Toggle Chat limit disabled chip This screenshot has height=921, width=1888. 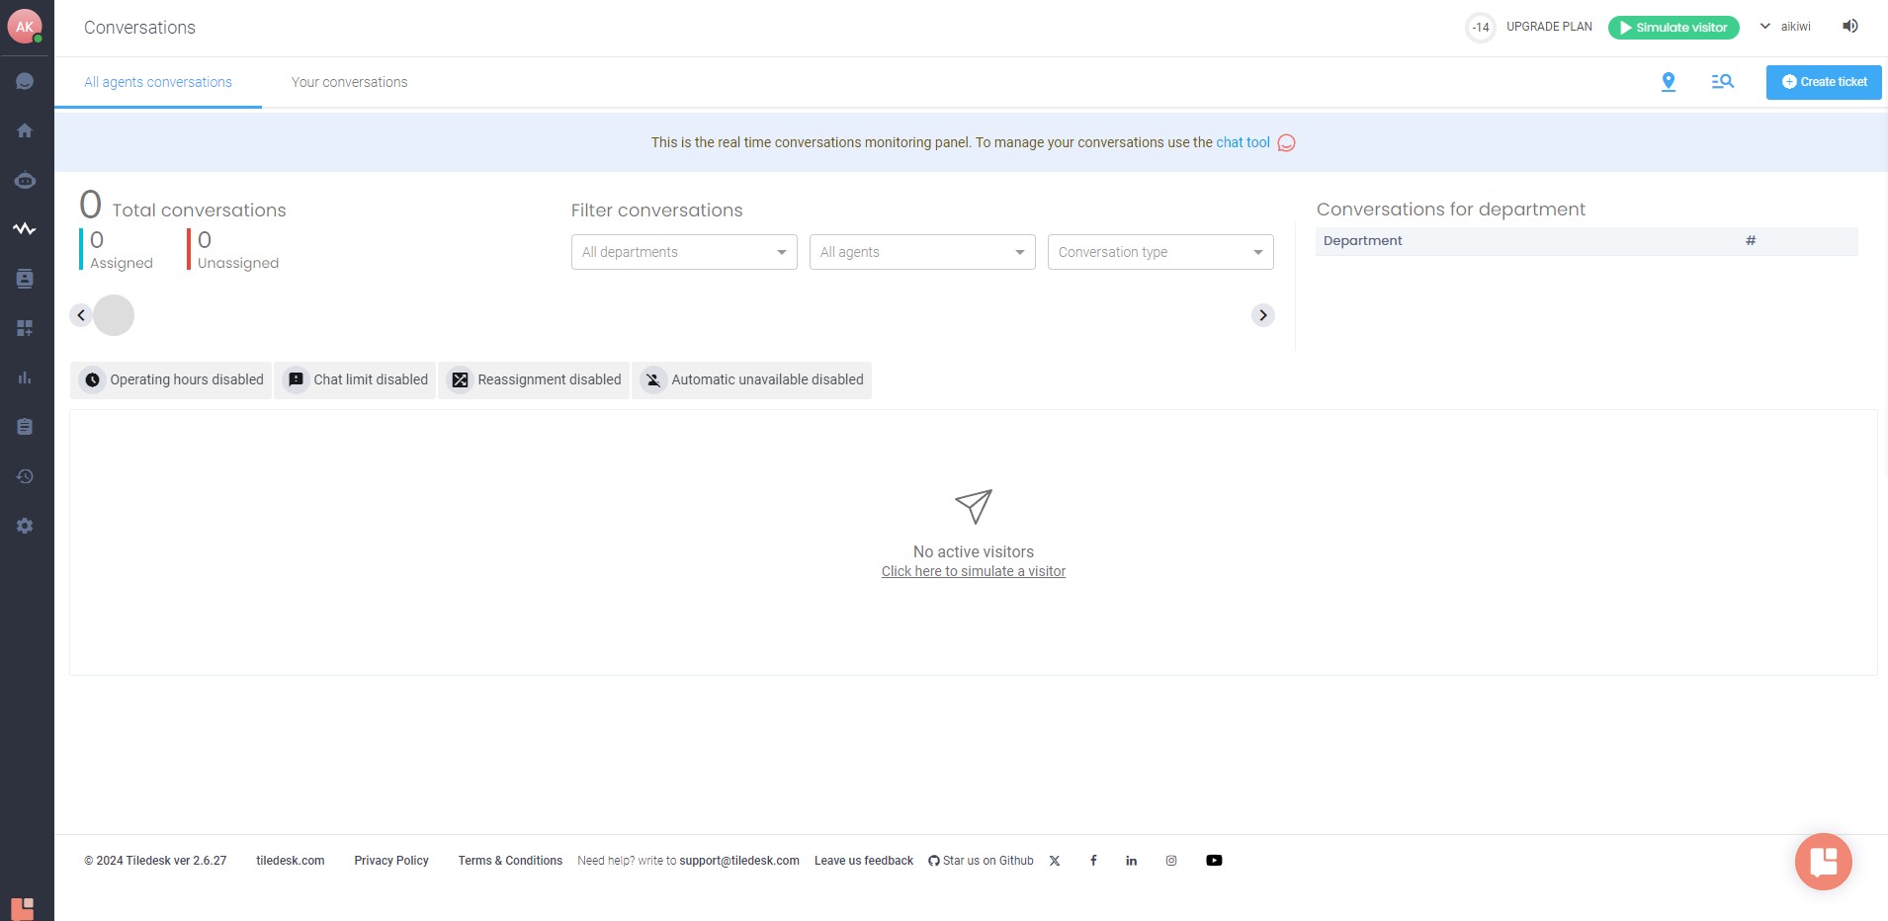[x=356, y=379]
